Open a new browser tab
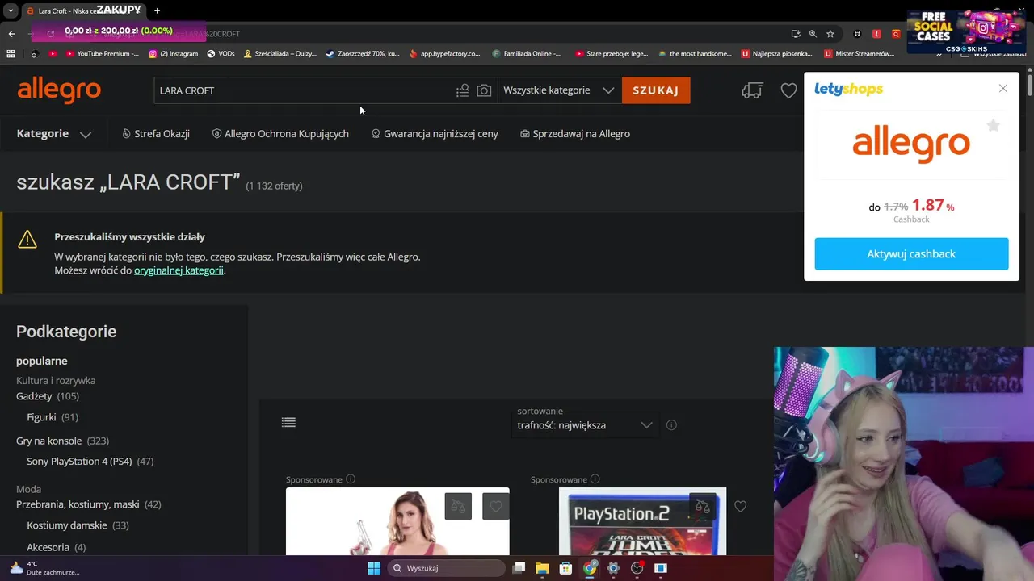The image size is (1034, 581). pos(157,10)
